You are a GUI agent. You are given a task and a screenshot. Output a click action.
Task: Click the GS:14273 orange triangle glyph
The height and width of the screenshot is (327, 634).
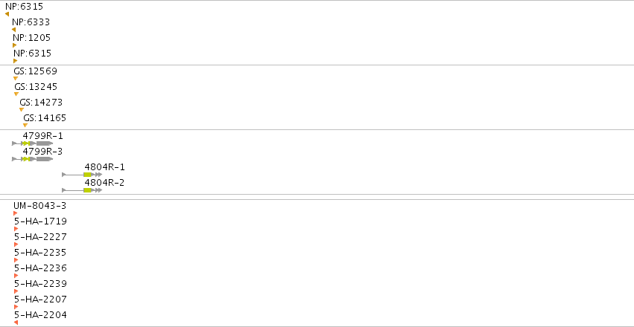point(22,110)
